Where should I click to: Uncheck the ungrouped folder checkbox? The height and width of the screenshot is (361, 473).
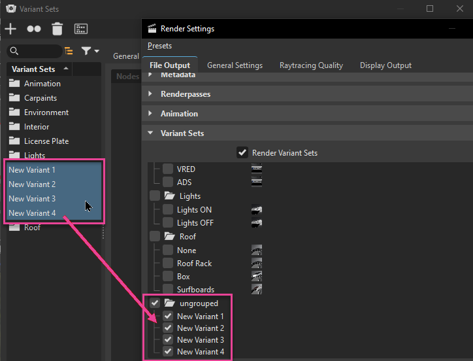point(155,303)
